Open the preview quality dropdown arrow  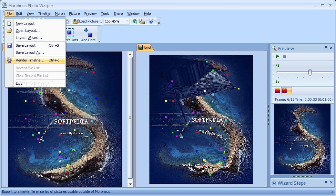pyautogui.click(x=290, y=90)
